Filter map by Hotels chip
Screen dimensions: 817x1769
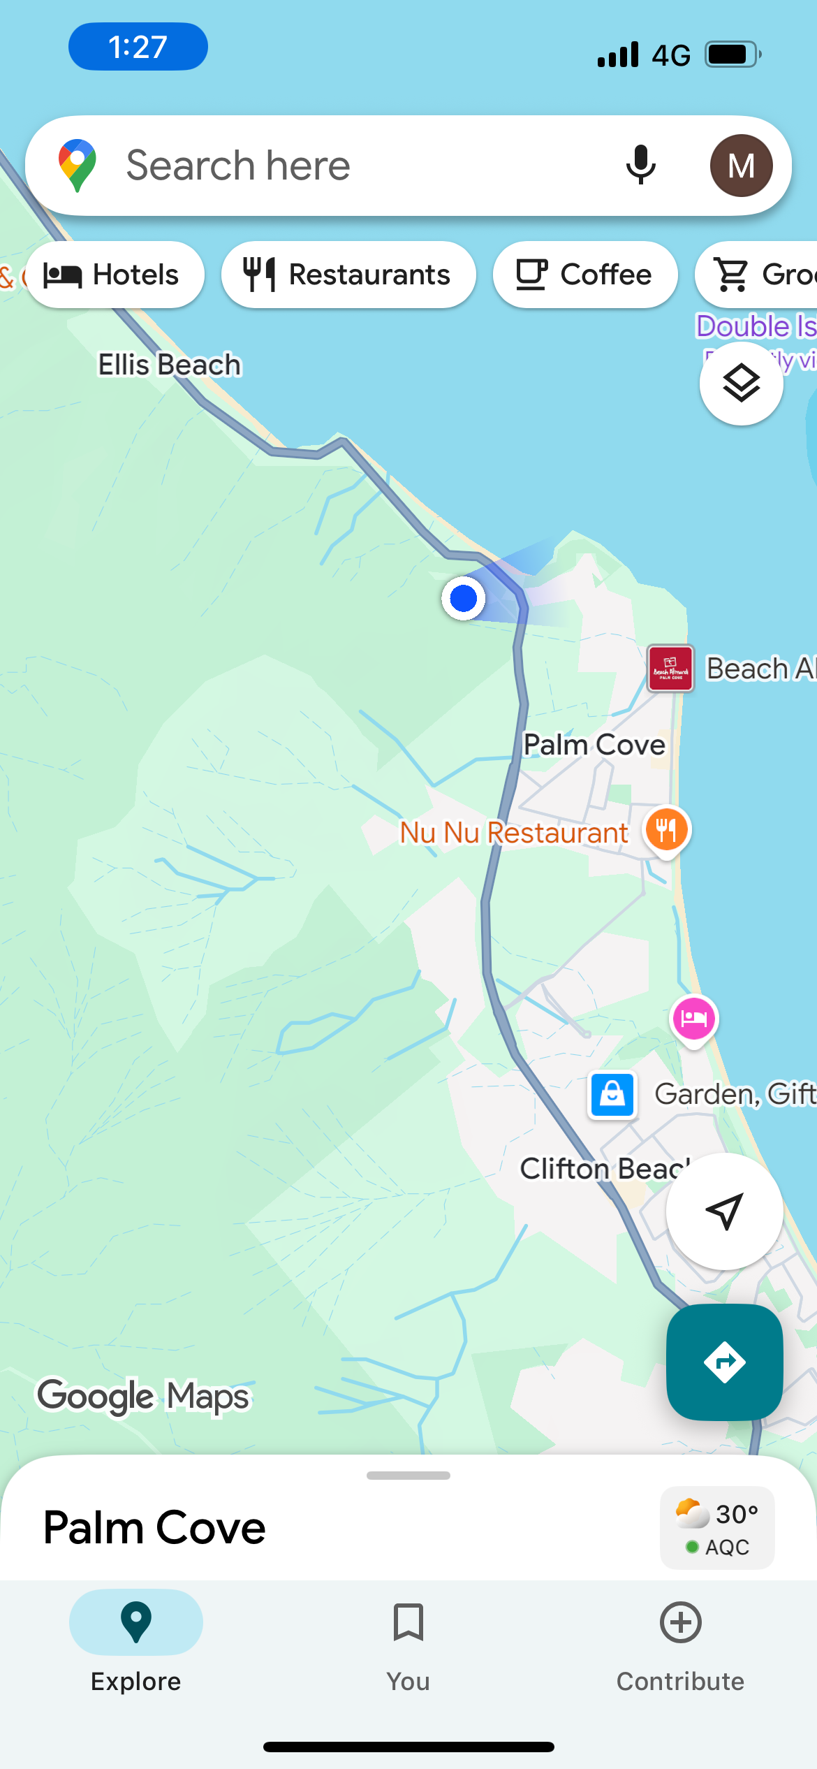tap(115, 275)
